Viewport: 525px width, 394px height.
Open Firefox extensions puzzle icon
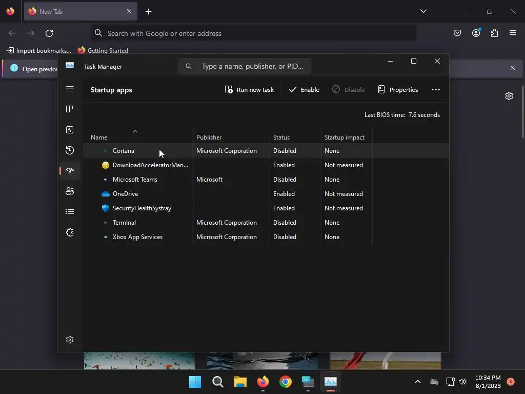click(494, 33)
